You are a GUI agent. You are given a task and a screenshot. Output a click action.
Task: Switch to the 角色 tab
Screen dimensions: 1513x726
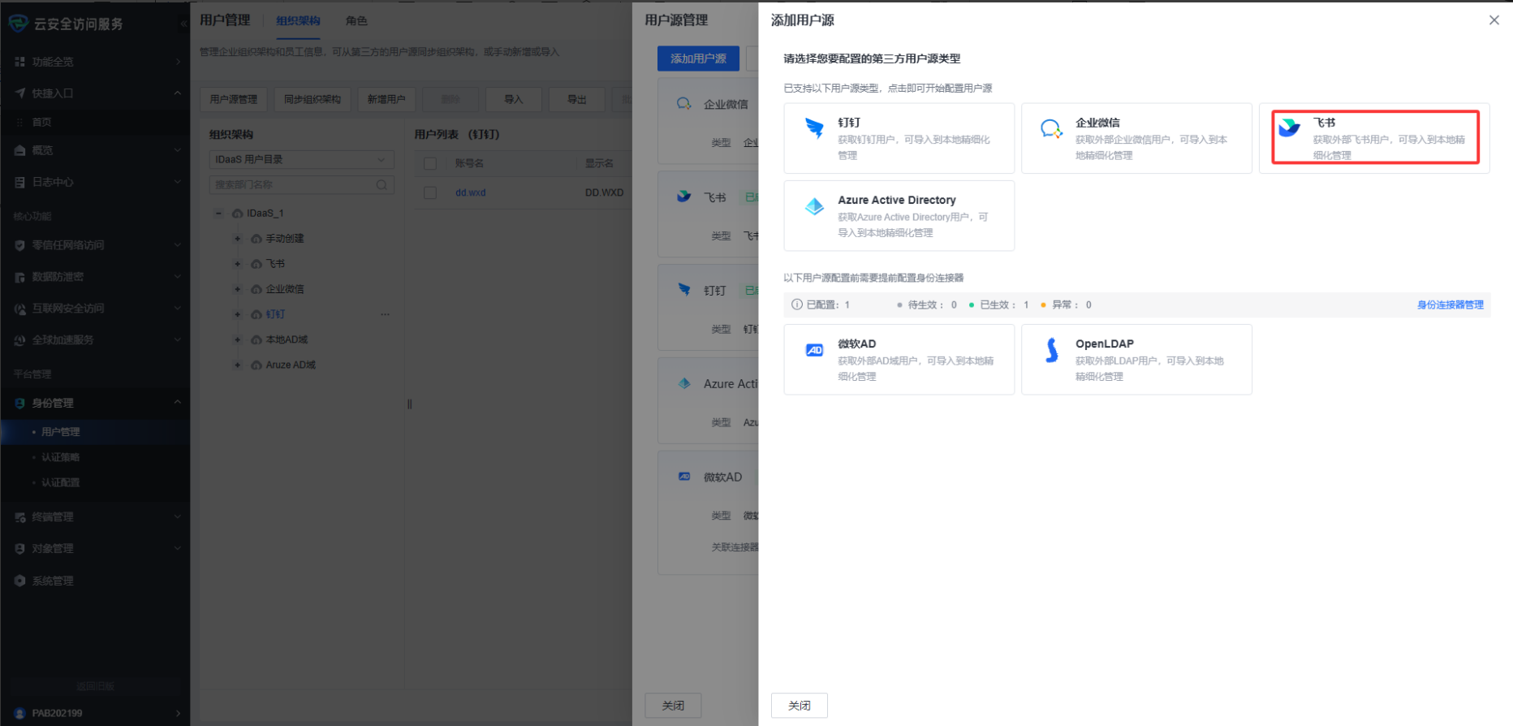(356, 21)
